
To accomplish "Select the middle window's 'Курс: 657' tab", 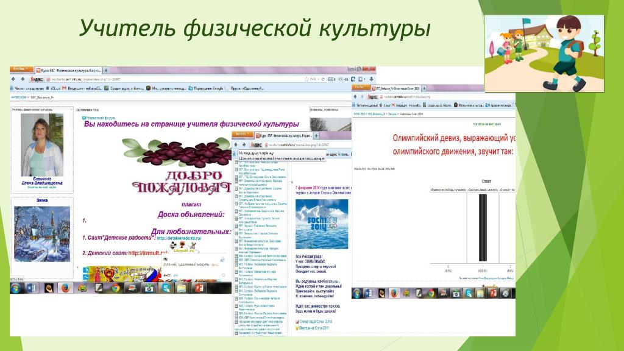I will pyautogui.click(x=284, y=136).
